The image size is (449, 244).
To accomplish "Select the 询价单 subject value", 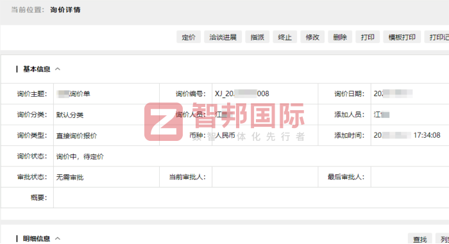I will coord(73,94).
